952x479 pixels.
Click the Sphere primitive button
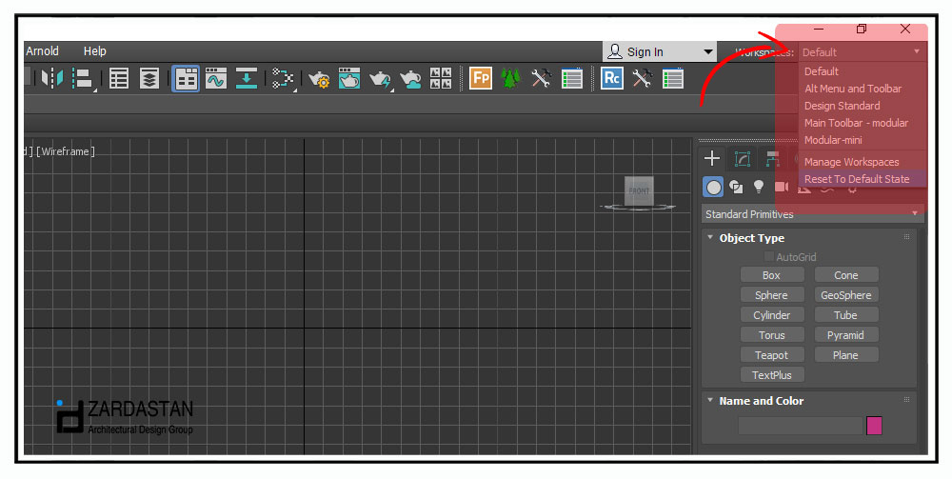[772, 295]
